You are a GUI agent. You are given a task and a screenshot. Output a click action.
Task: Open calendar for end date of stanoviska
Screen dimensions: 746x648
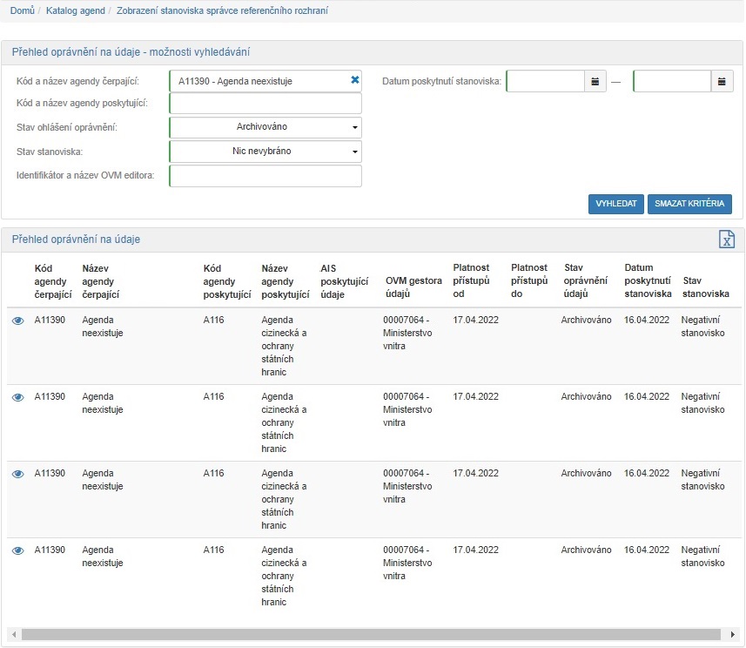722,81
